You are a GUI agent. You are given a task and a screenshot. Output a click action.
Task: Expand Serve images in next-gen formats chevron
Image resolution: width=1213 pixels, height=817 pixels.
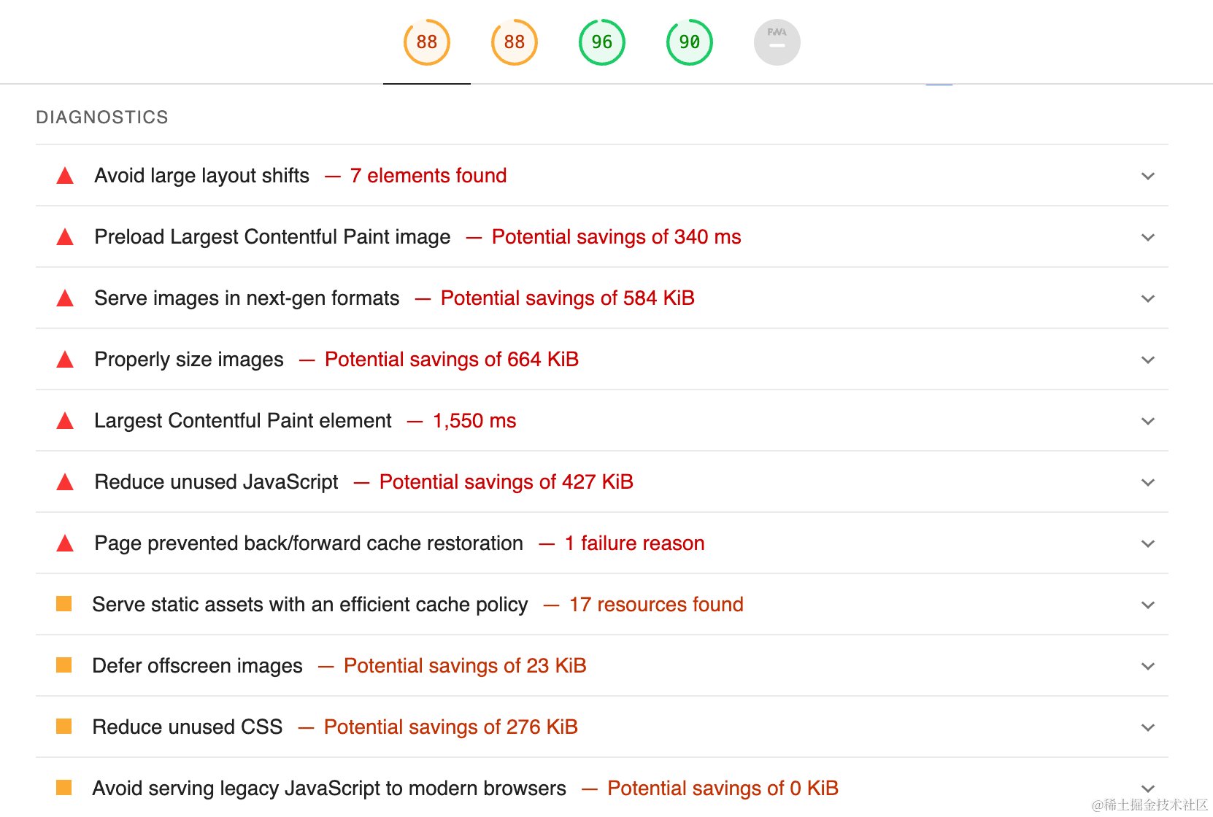1148,298
